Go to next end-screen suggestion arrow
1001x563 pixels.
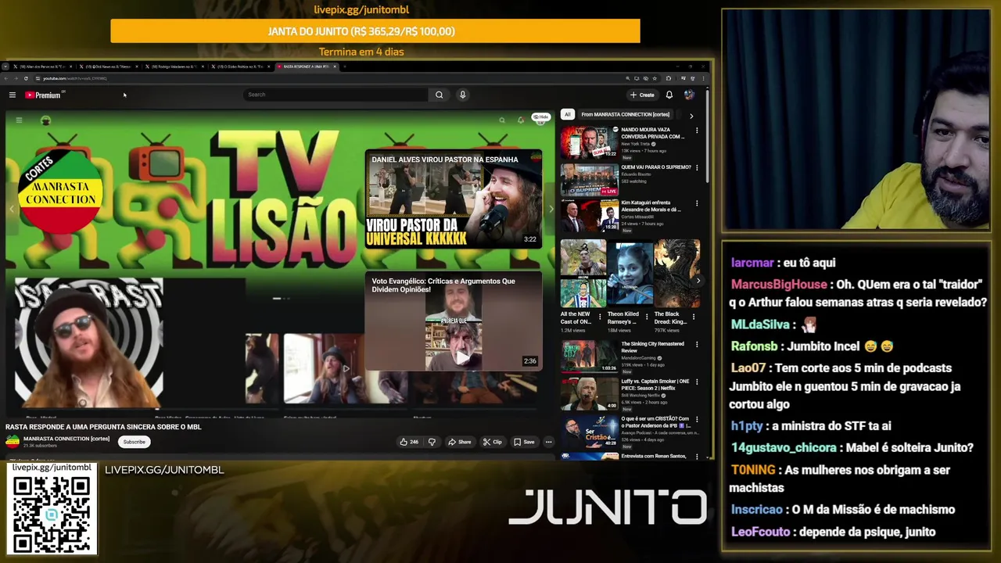coord(551,209)
